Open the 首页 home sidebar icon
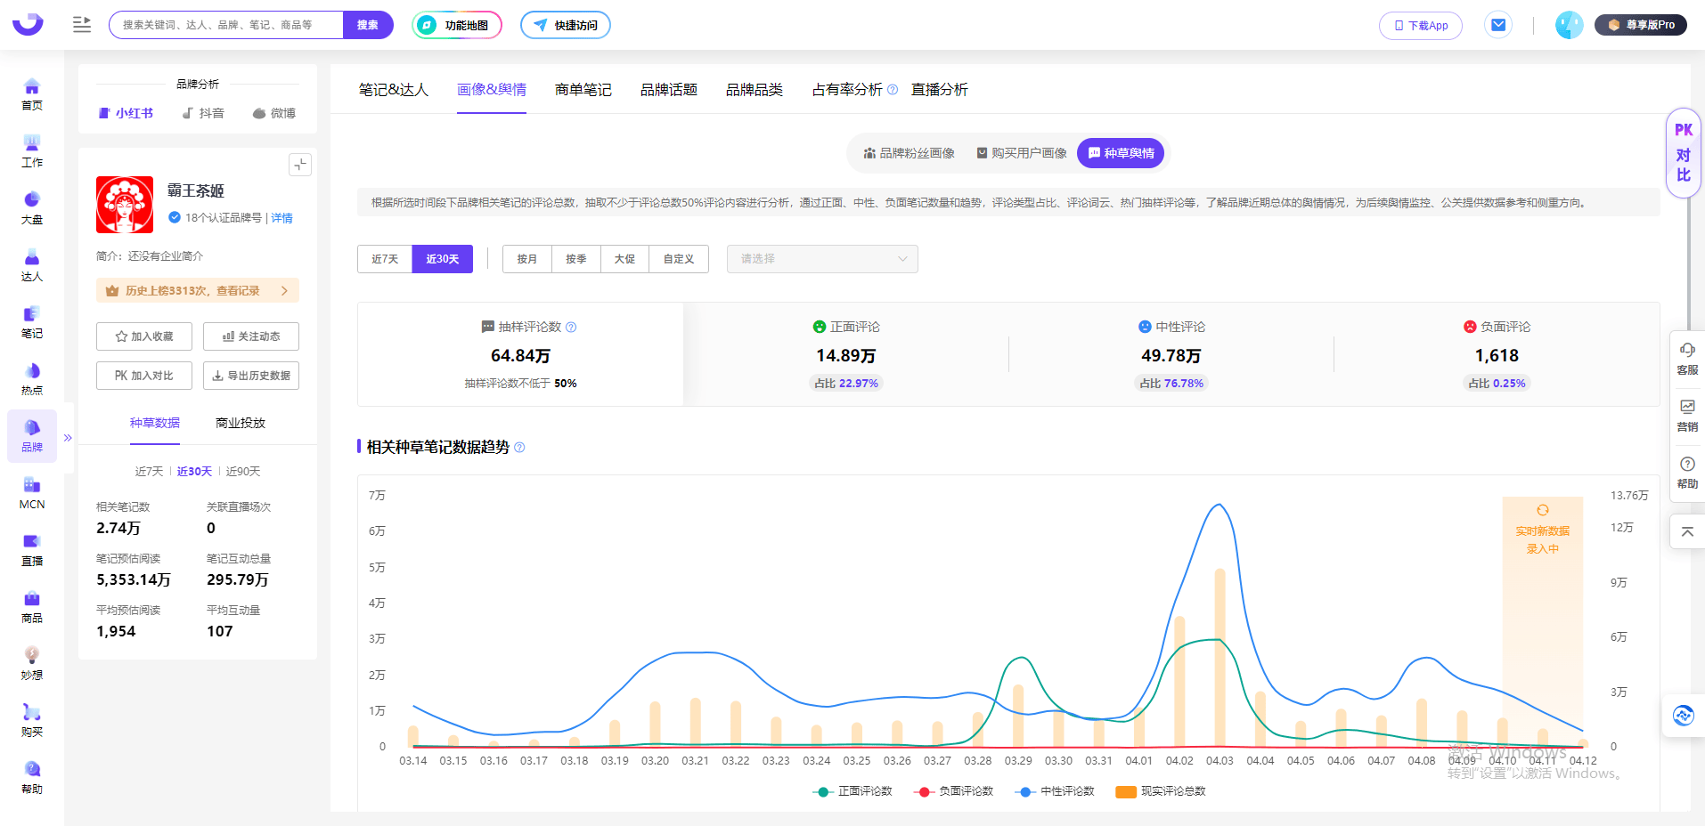Image resolution: width=1705 pixels, height=826 pixels. (x=32, y=93)
